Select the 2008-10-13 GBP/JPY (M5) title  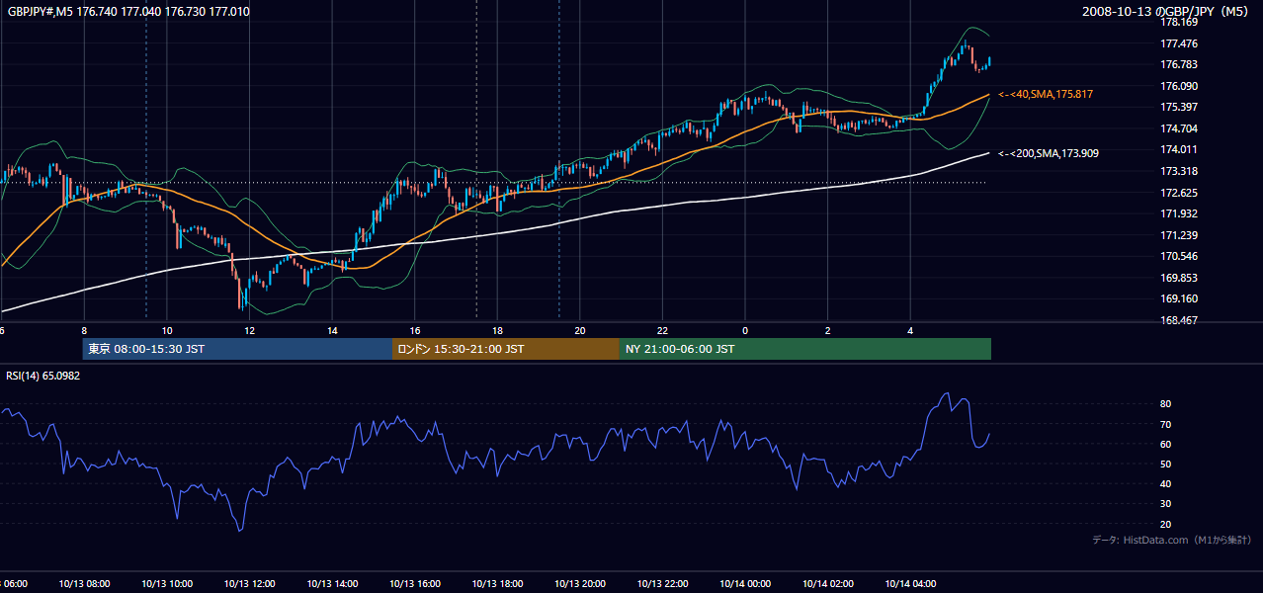(1167, 12)
